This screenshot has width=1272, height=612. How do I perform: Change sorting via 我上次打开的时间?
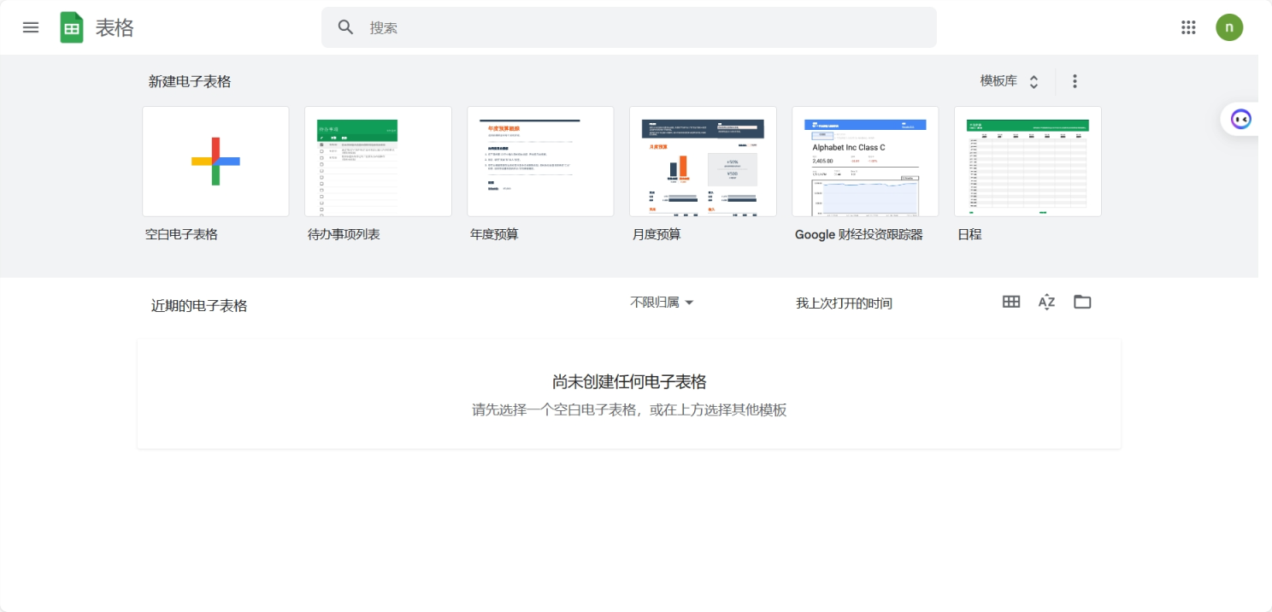pyautogui.click(x=845, y=302)
